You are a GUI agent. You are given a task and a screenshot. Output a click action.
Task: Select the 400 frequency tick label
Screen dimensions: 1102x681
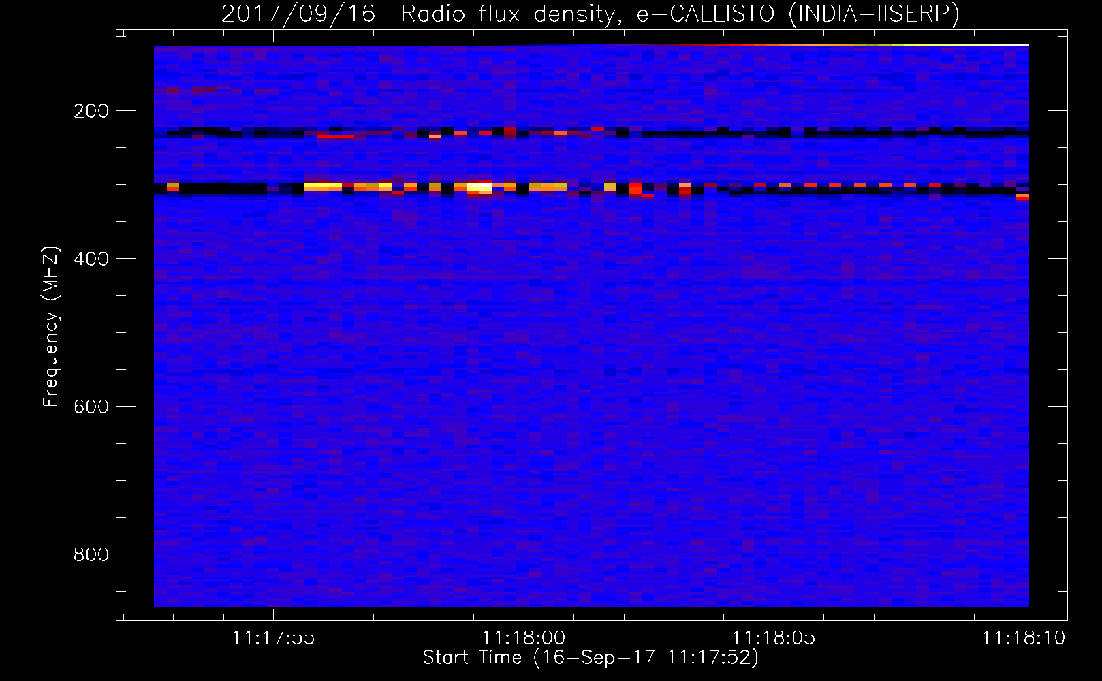click(x=91, y=259)
